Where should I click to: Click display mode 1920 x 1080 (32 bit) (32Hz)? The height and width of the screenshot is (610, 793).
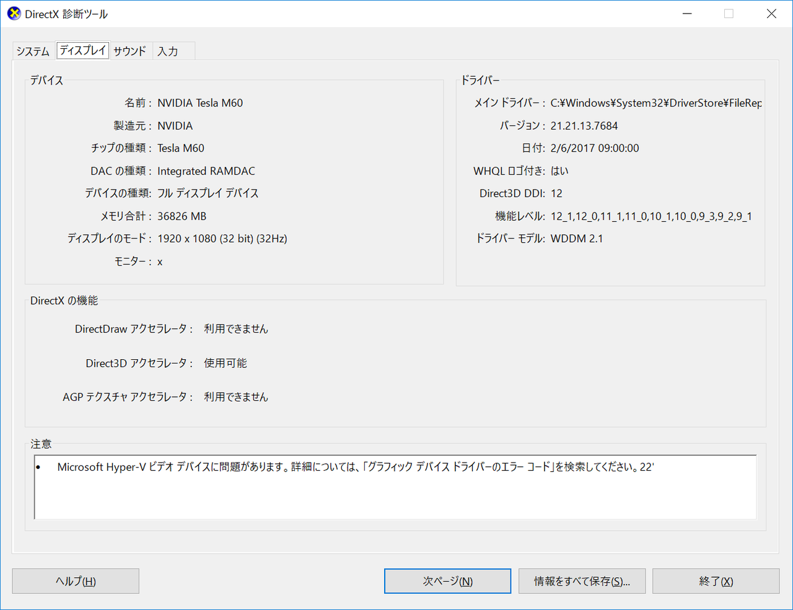[x=222, y=238]
